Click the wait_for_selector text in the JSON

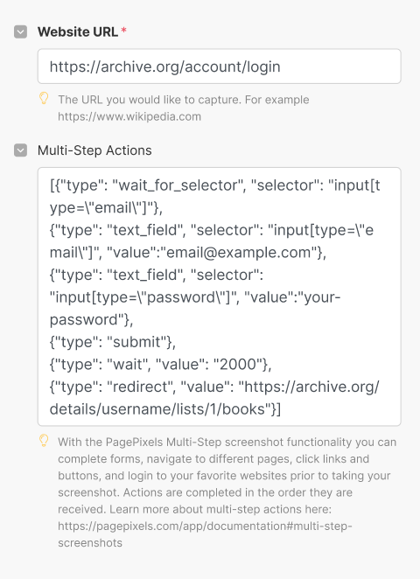pyautogui.click(x=178, y=185)
